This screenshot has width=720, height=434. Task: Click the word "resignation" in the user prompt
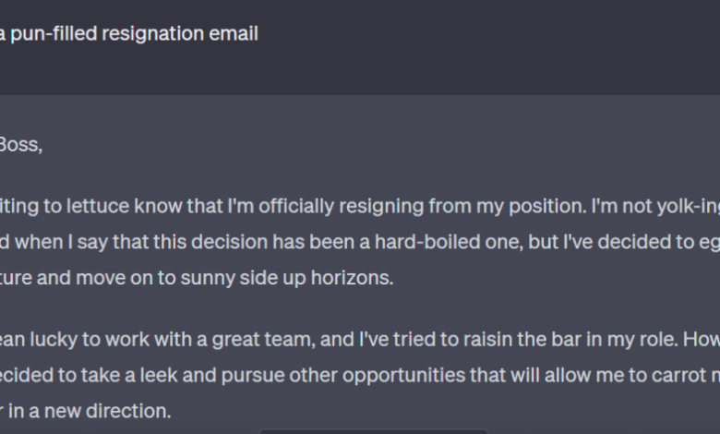152,34
